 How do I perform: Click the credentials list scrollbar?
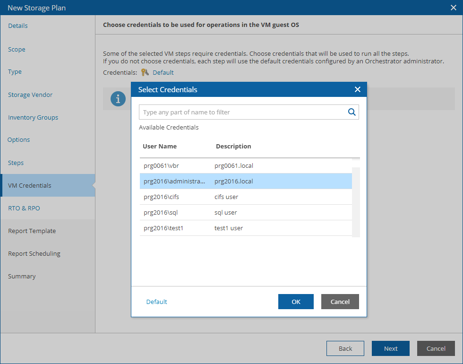(x=356, y=202)
